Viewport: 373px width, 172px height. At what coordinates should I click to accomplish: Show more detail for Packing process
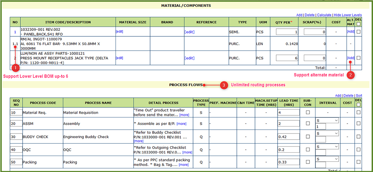[184, 165]
